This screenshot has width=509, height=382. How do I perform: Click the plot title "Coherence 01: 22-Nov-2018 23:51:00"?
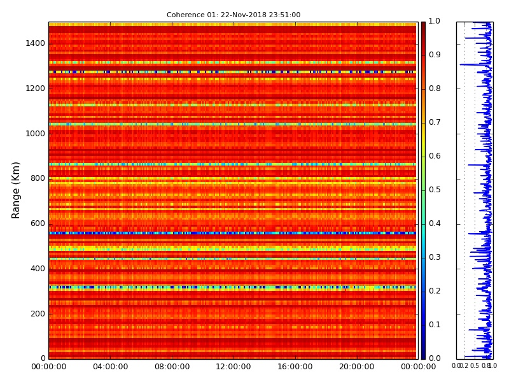pos(234,15)
